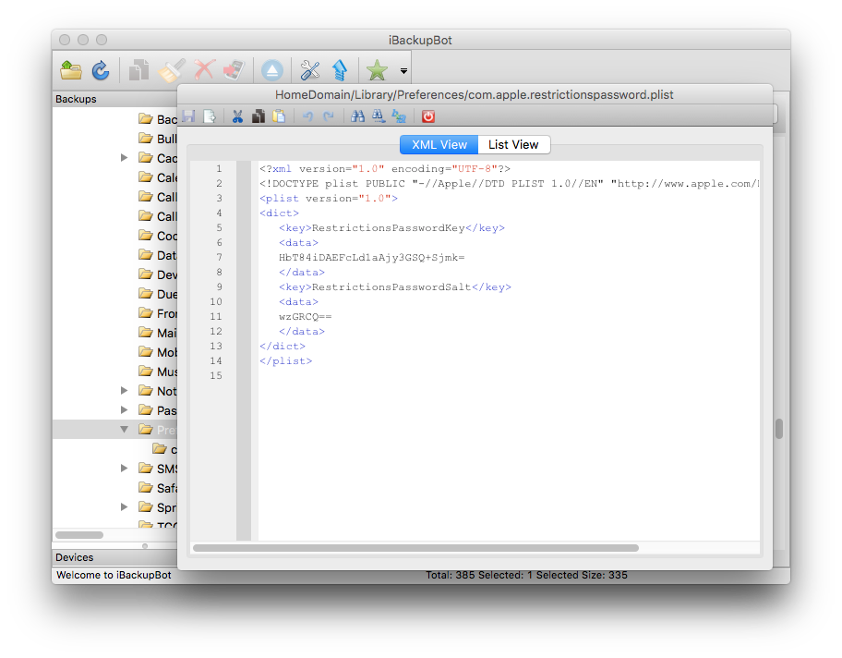
Task: Select the Due folder in Backups tree
Action: coord(157,294)
